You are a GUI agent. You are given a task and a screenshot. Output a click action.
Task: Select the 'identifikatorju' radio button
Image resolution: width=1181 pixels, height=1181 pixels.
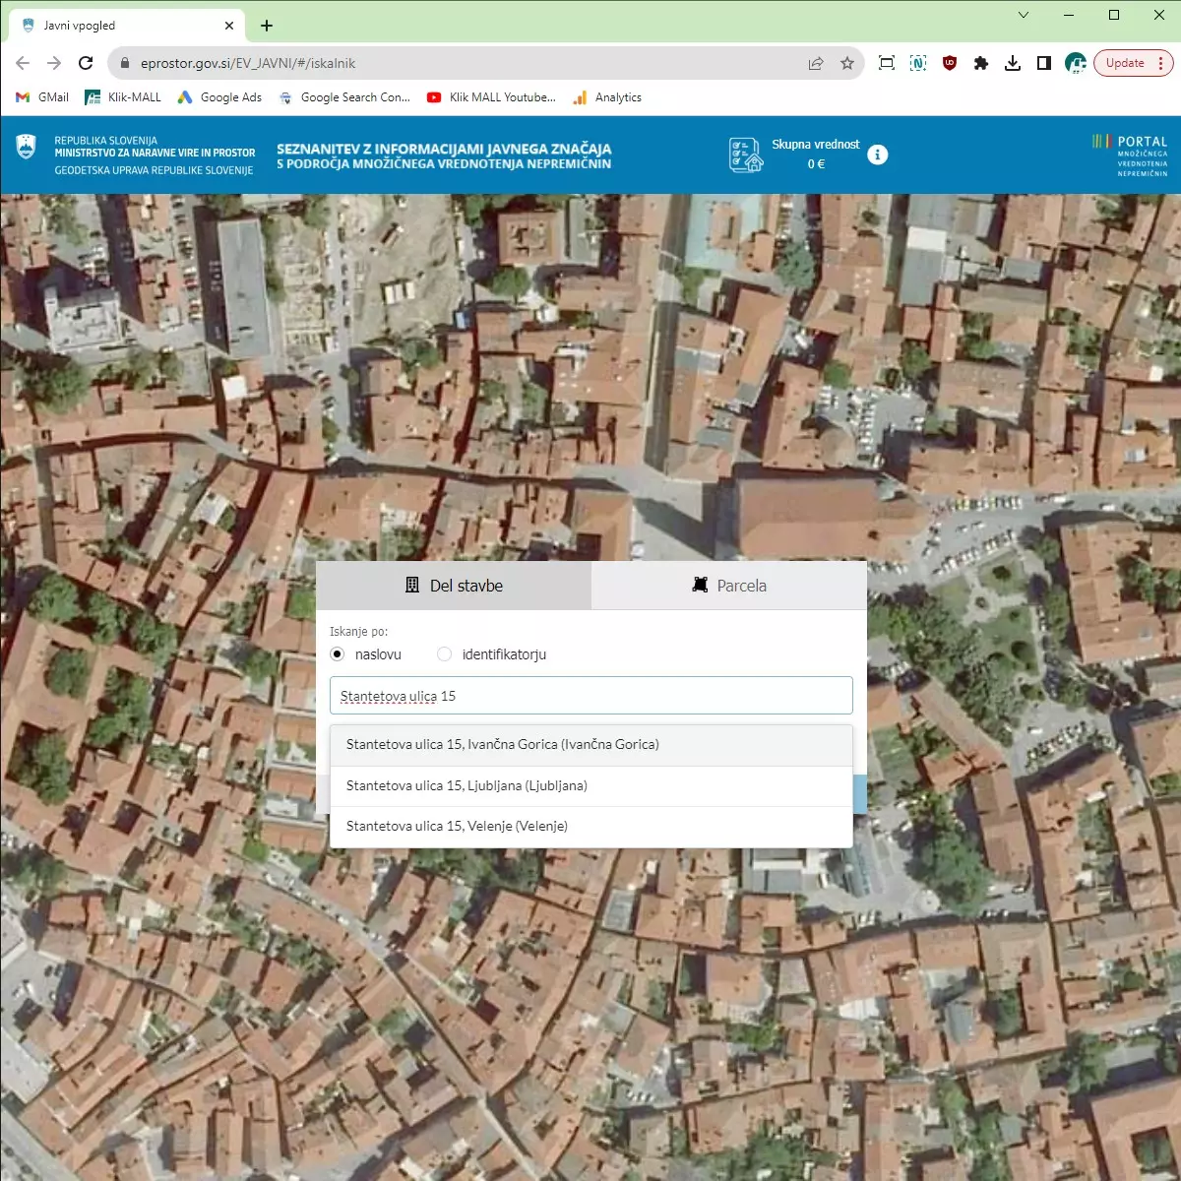click(x=445, y=654)
